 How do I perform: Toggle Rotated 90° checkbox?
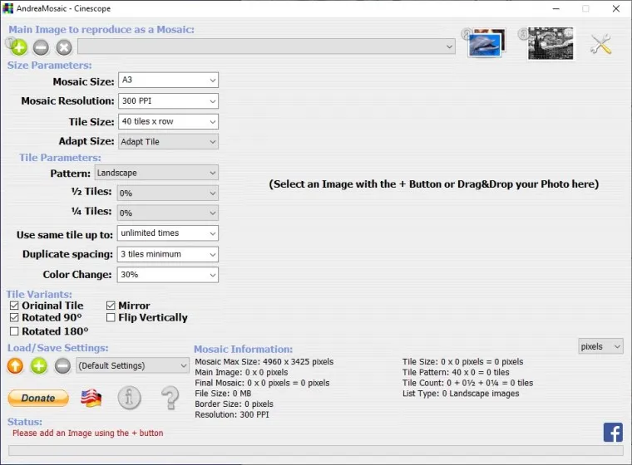pyautogui.click(x=14, y=318)
